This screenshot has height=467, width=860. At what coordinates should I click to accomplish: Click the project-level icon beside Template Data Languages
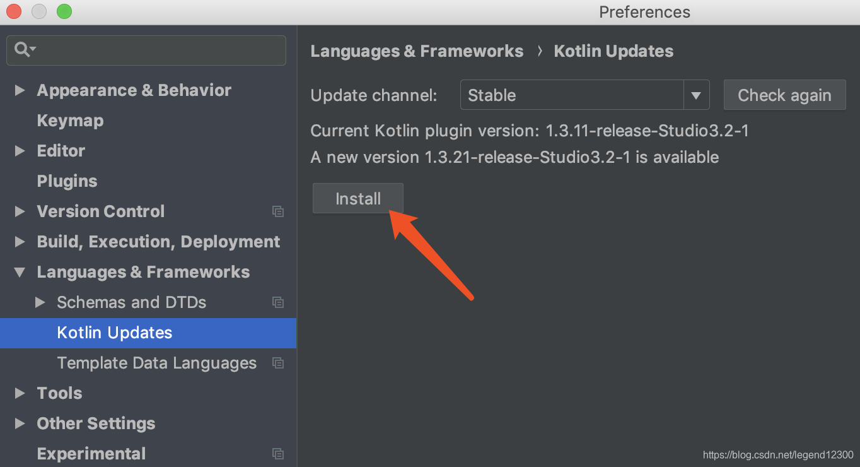[278, 363]
